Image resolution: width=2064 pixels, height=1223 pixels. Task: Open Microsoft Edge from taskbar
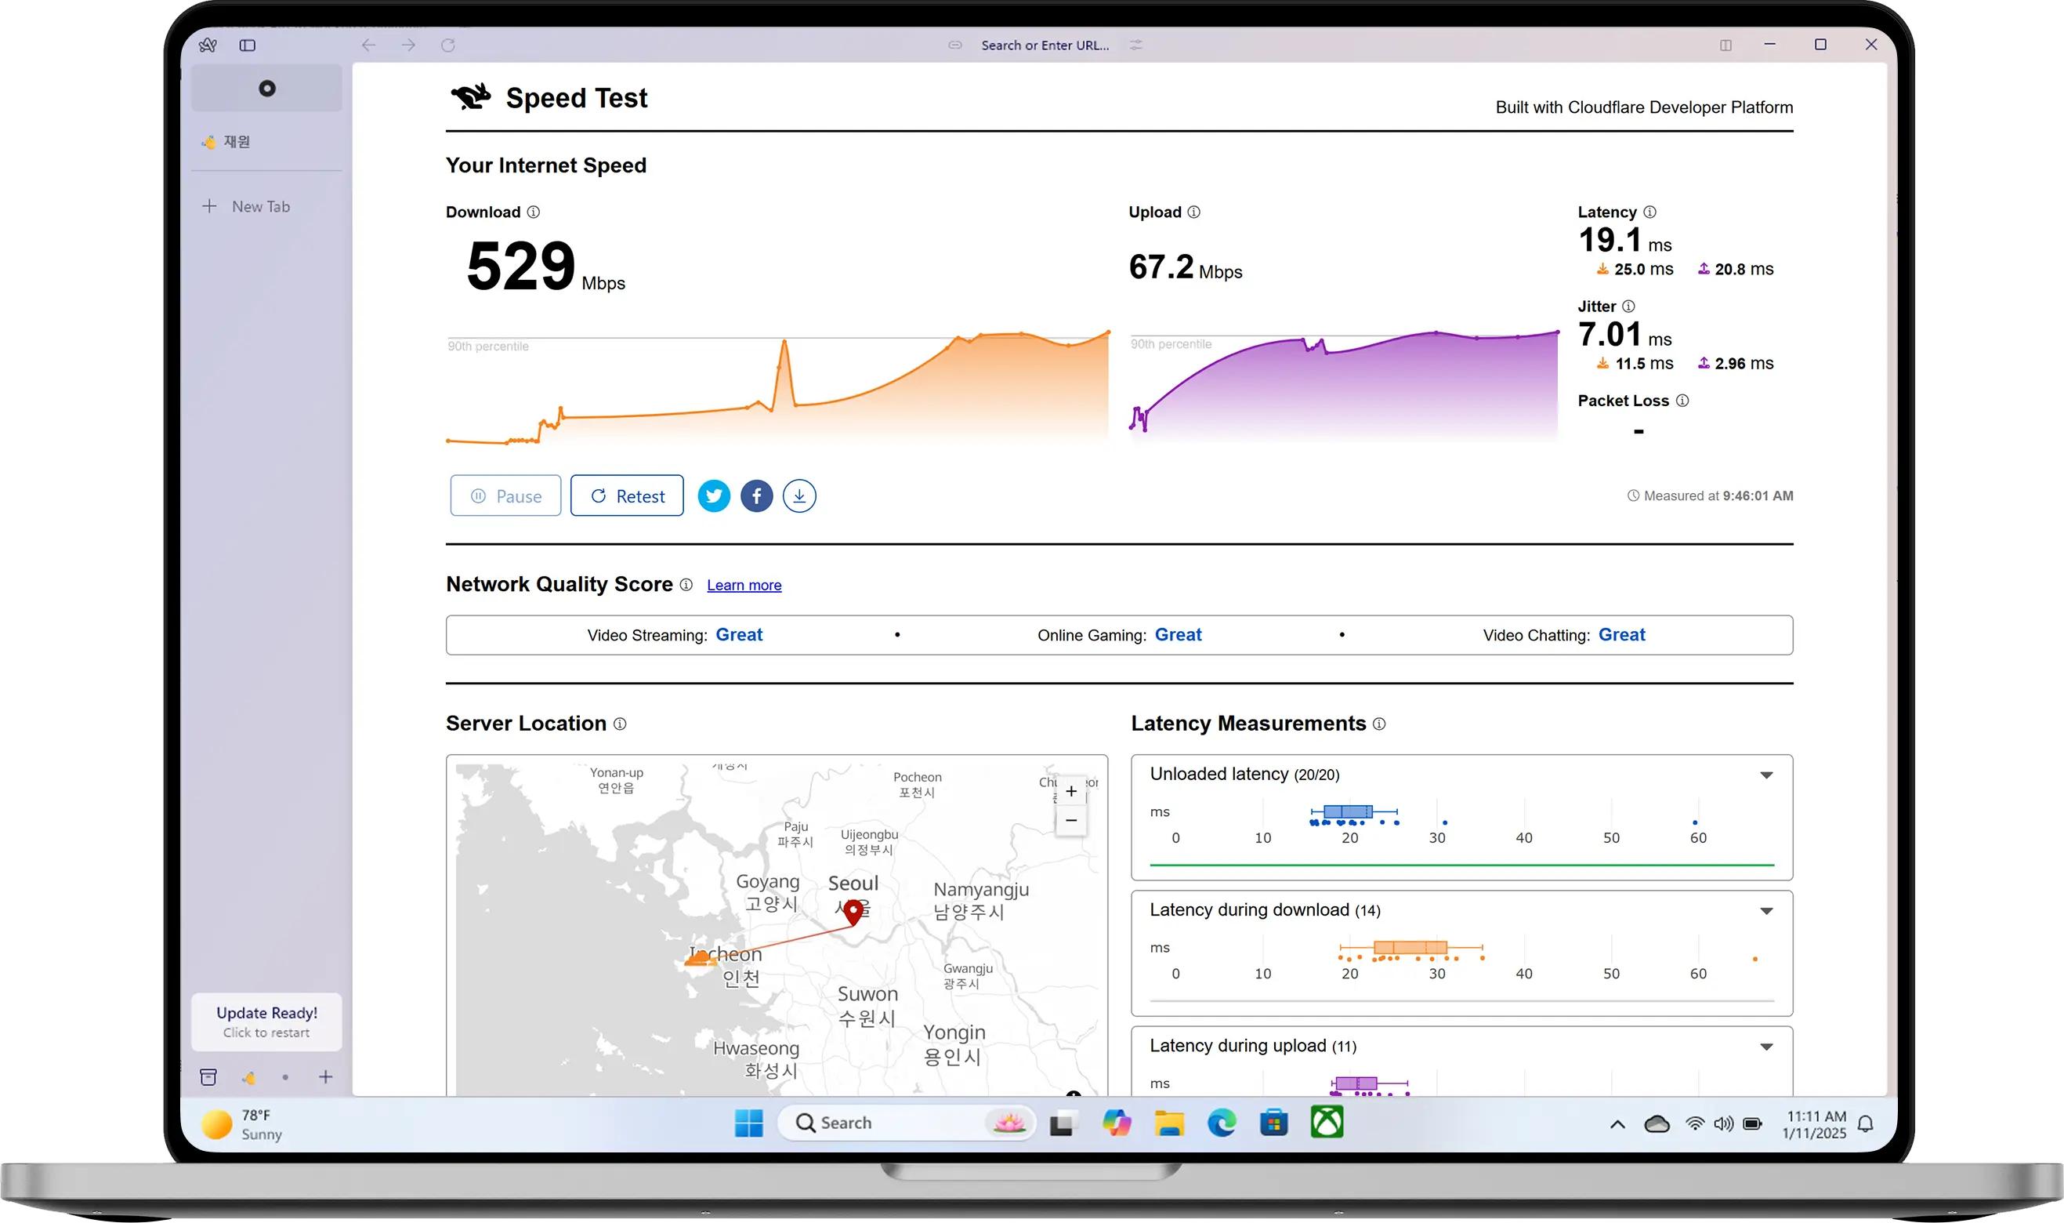click(x=1222, y=1123)
